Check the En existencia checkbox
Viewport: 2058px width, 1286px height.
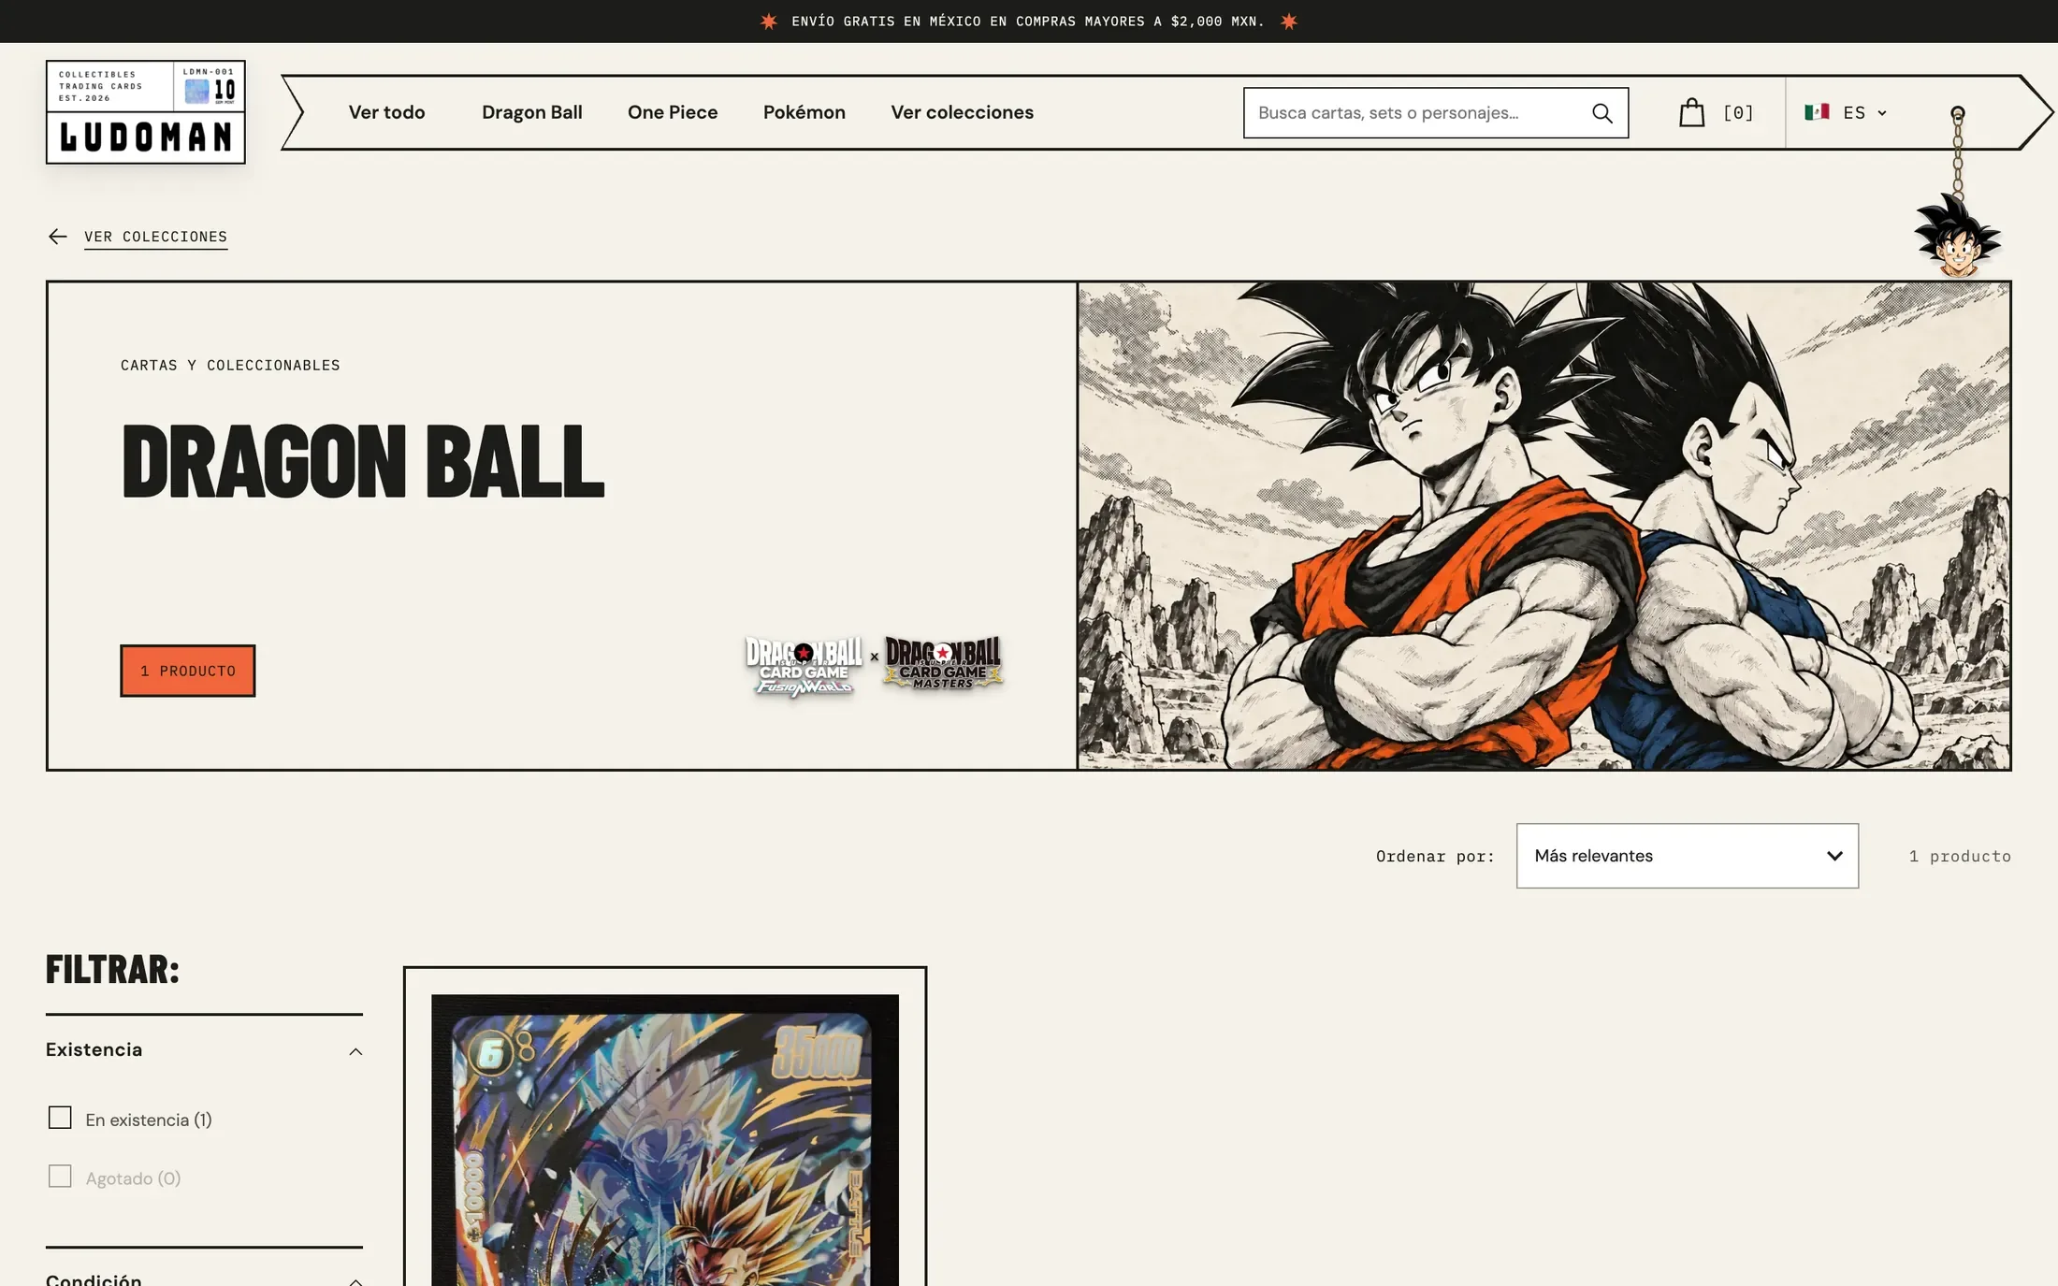[x=60, y=1118]
